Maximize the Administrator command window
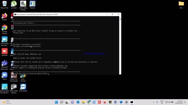This screenshot has width=188, height=105. tap(113, 14)
